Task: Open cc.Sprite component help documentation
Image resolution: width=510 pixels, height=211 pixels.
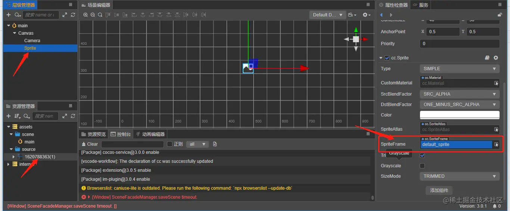Action: 487,58
